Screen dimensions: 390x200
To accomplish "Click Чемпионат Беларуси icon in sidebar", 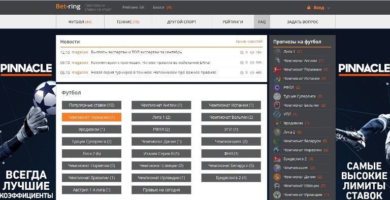I will click(277, 141).
